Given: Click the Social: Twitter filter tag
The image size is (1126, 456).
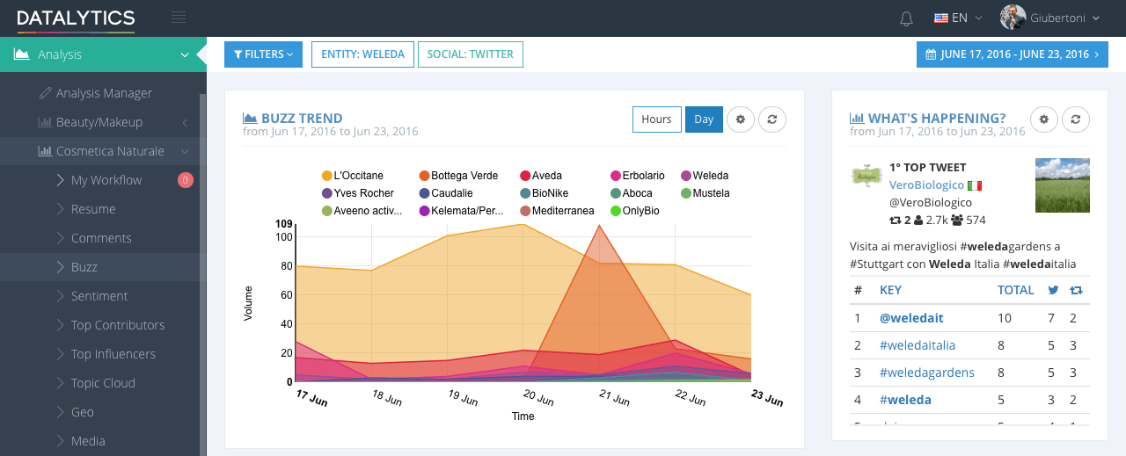Looking at the screenshot, I should [x=471, y=54].
